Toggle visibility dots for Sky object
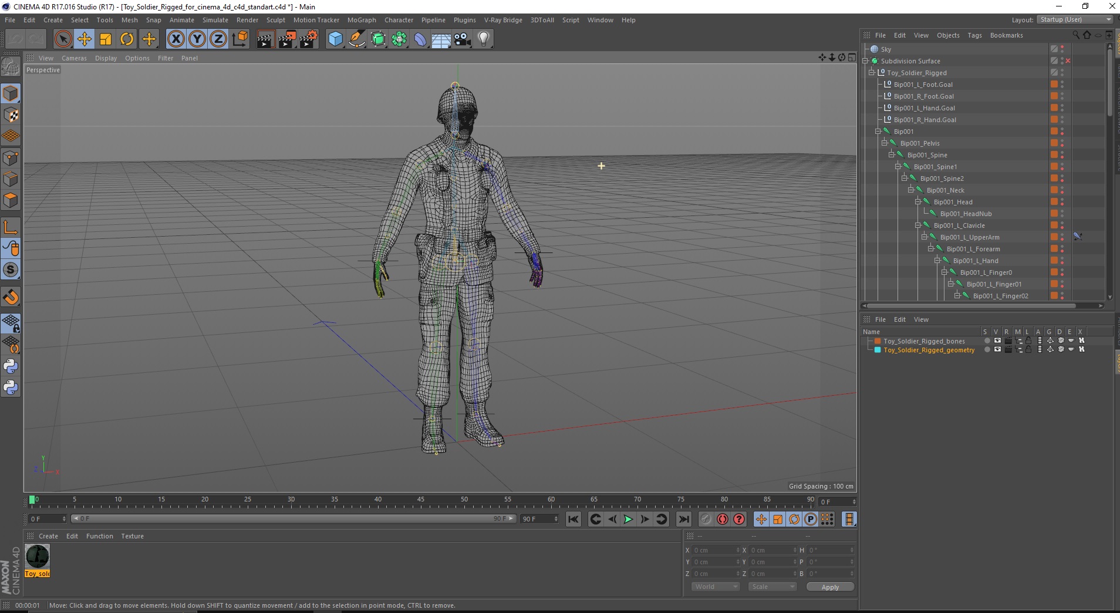Image resolution: width=1120 pixels, height=613 pixels. 1062,49
